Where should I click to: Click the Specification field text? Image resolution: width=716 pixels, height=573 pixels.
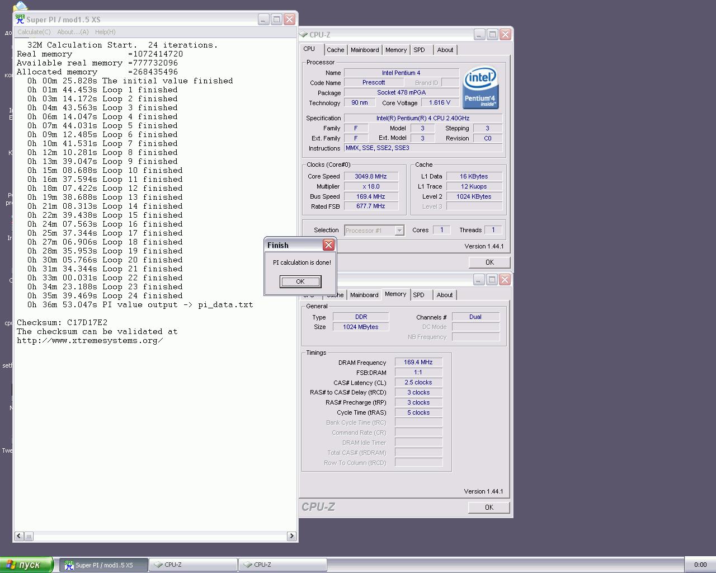[423, 118]
